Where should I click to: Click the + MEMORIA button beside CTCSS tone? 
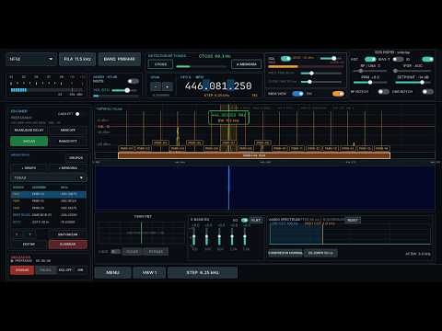pyautogui.click(x=247, y=64)
